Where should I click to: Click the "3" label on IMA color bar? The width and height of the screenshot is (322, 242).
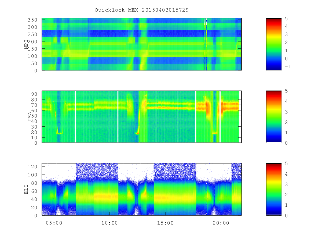tap(286, 112)
